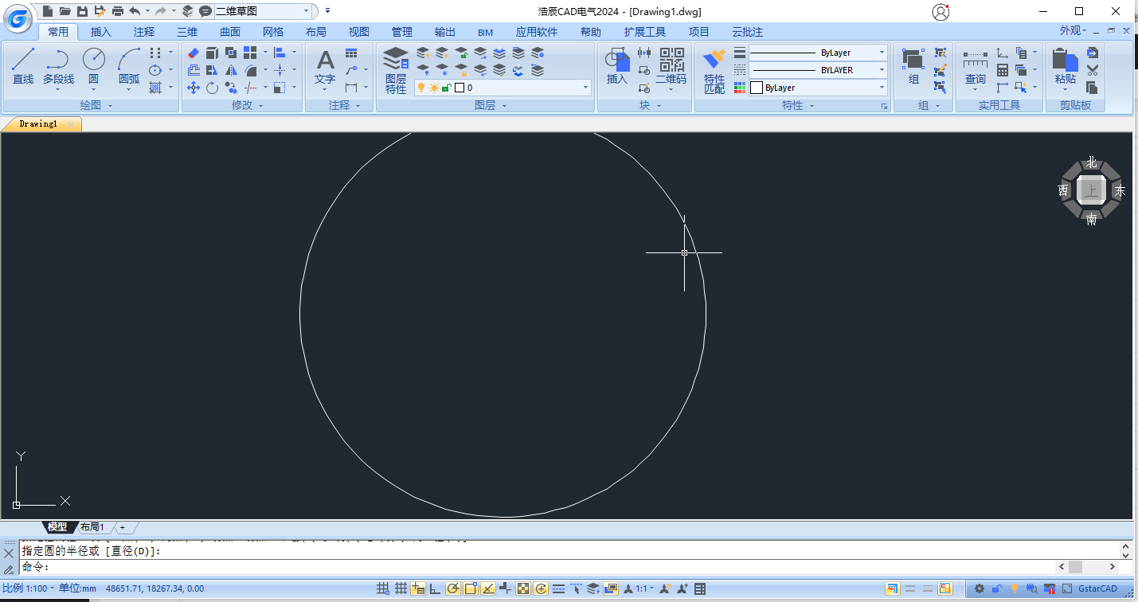
Task: Expand the 绘图 panel
Action: pos(96,105)
